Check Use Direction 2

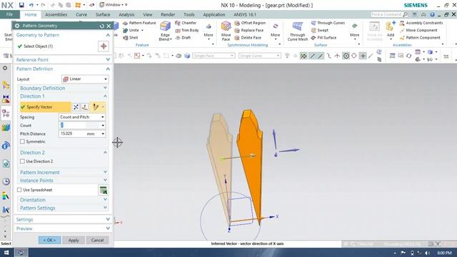[x=22, y=161]
